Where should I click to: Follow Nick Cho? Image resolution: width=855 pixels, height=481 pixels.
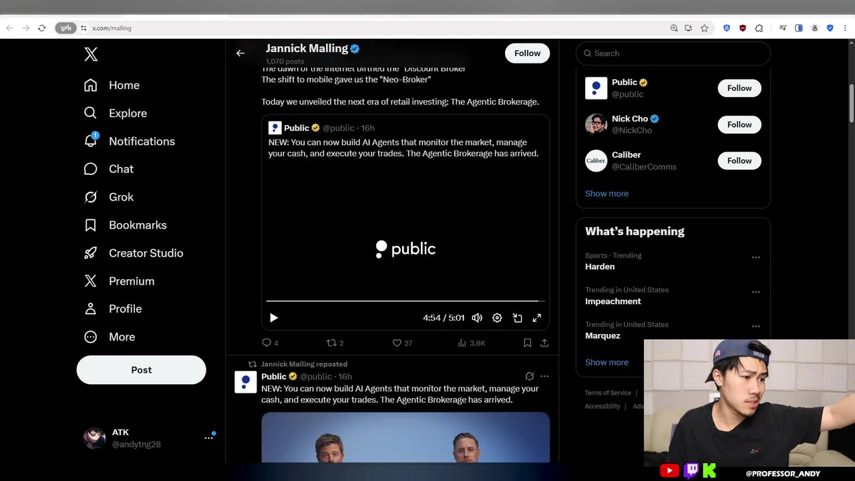click(x=739, y=125)
